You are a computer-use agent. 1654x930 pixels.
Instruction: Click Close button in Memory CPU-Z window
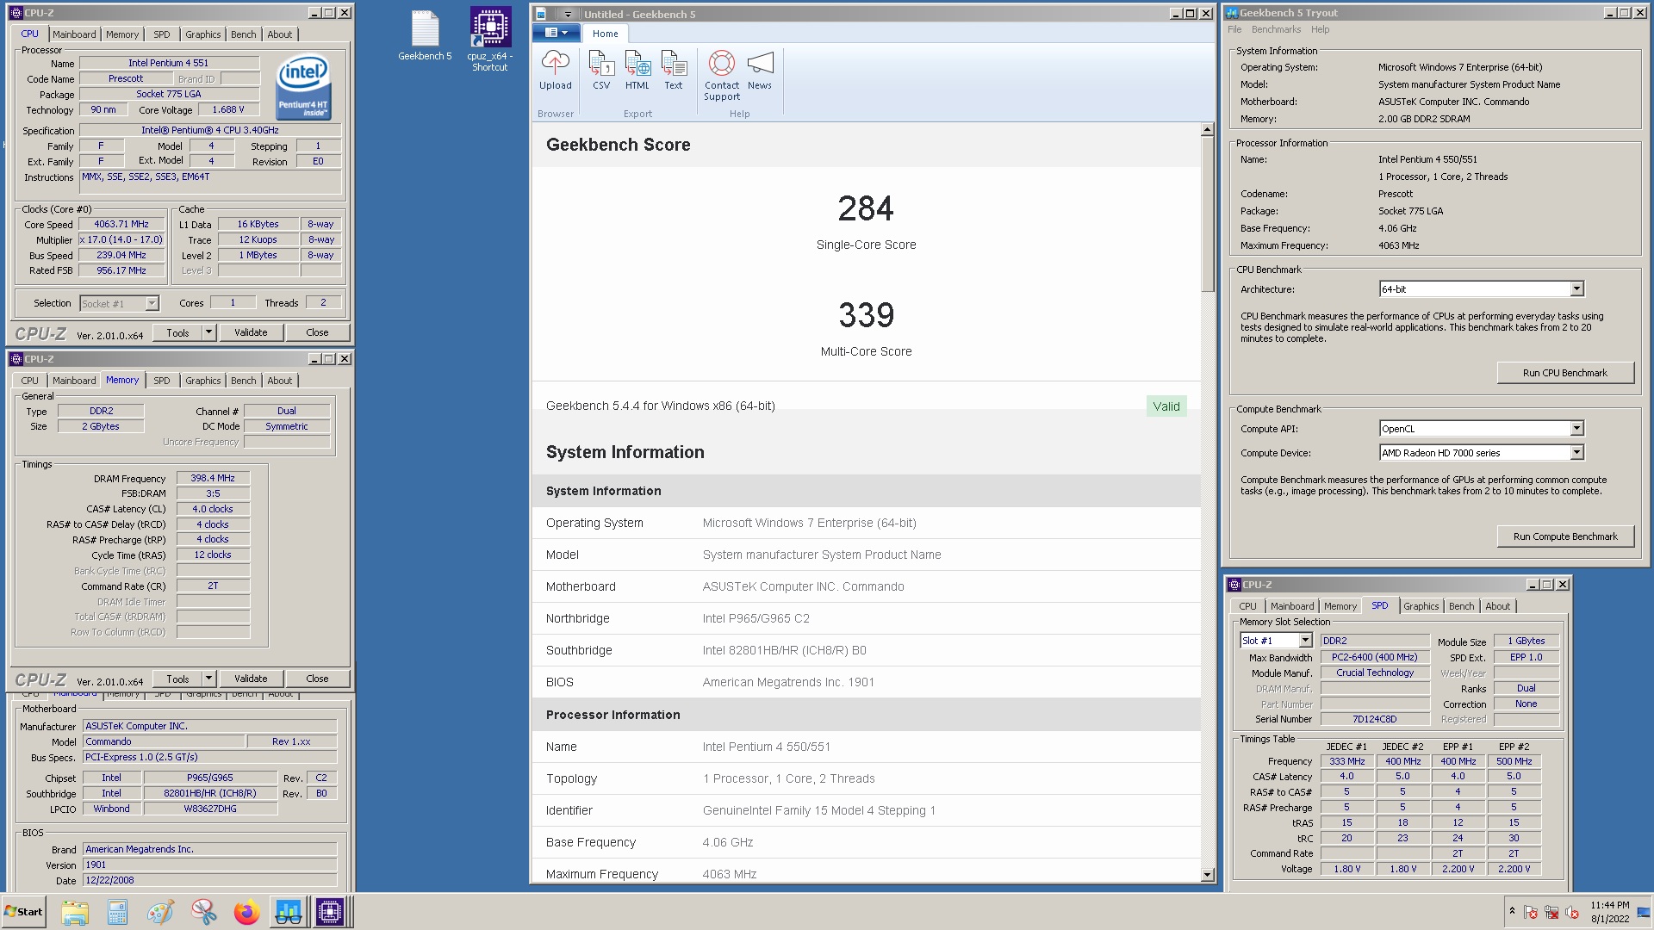[317, 679]
